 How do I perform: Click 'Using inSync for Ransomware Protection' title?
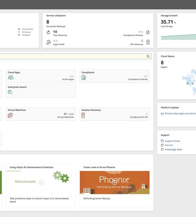(x=31, y=167)
